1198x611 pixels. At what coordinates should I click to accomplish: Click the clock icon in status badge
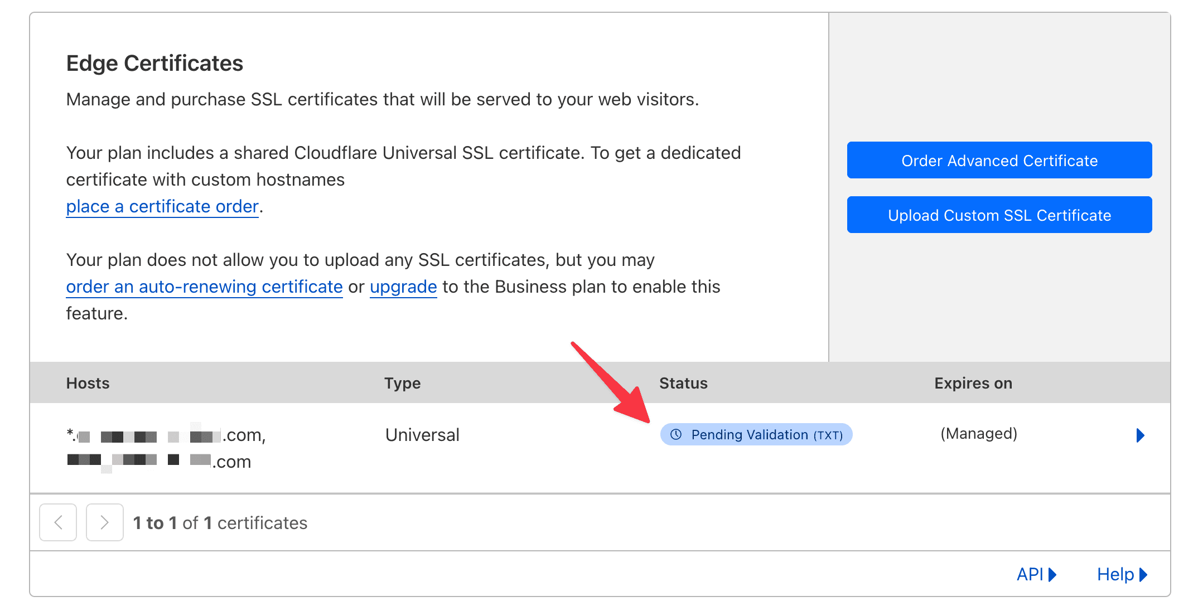pyautogui.click(x=676, y=434)
